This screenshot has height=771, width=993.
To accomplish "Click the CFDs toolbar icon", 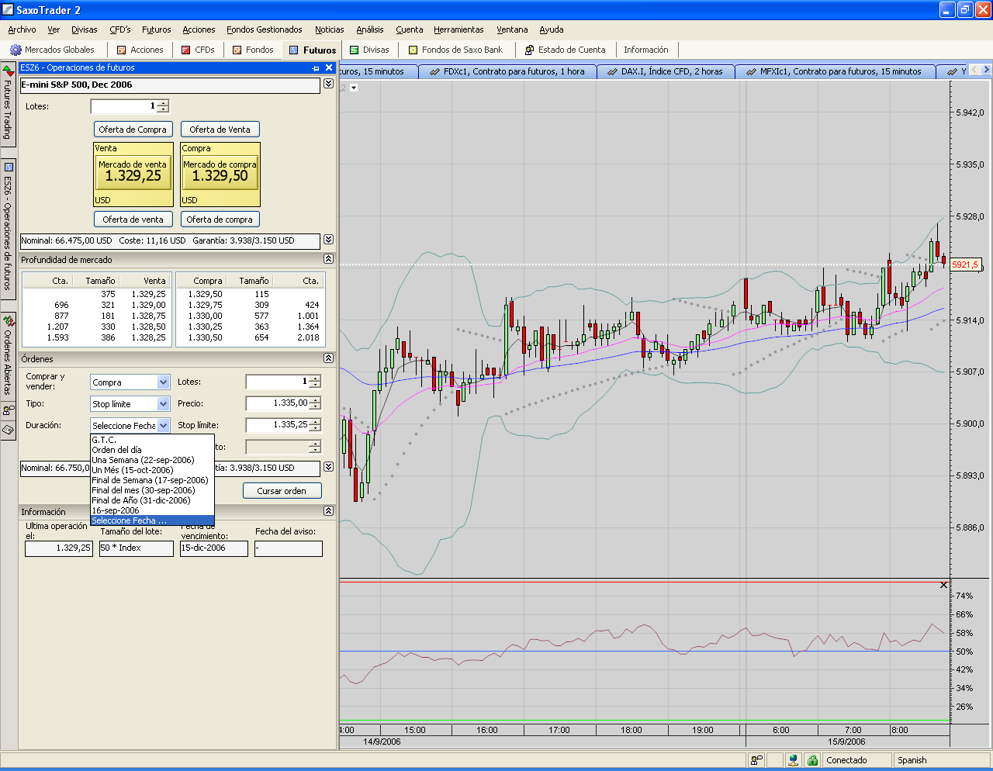I will point(186,50).
